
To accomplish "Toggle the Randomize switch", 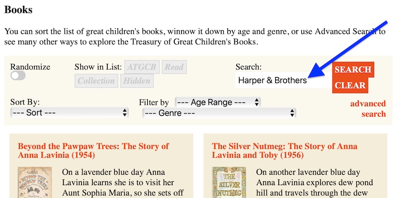I will [x=18, y=76].
